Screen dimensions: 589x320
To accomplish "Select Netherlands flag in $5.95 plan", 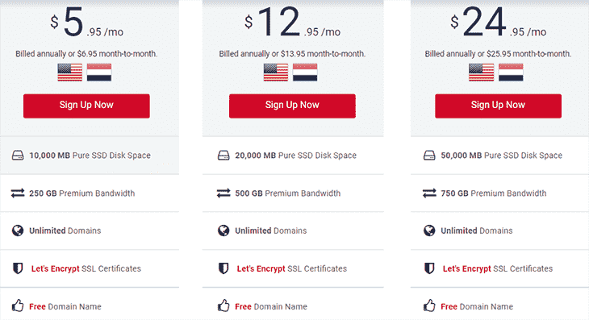I will pos(99,72).
